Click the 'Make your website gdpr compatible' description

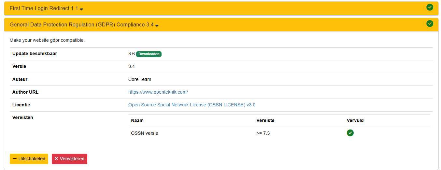click(47, 40)
